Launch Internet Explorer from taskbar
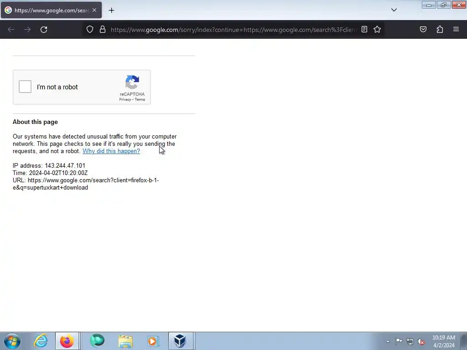Viewport: 467px width, 350px height. (x=41, y=341)
